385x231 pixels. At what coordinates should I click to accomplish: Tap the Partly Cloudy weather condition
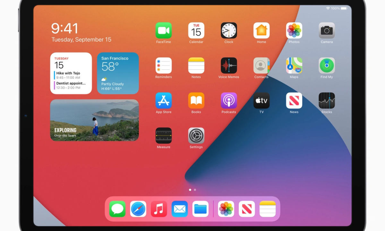coord(112,84)
